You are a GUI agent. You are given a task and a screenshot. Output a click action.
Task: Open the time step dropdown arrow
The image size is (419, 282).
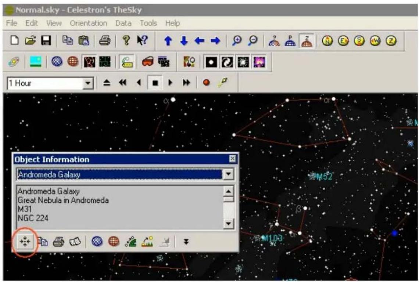pyautogui.click(x=88, y=83)
